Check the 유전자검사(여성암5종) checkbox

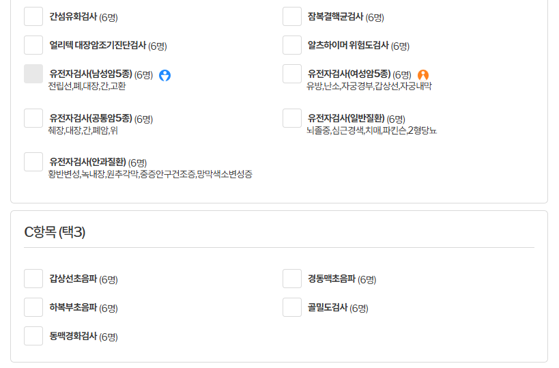coord(292,74)
